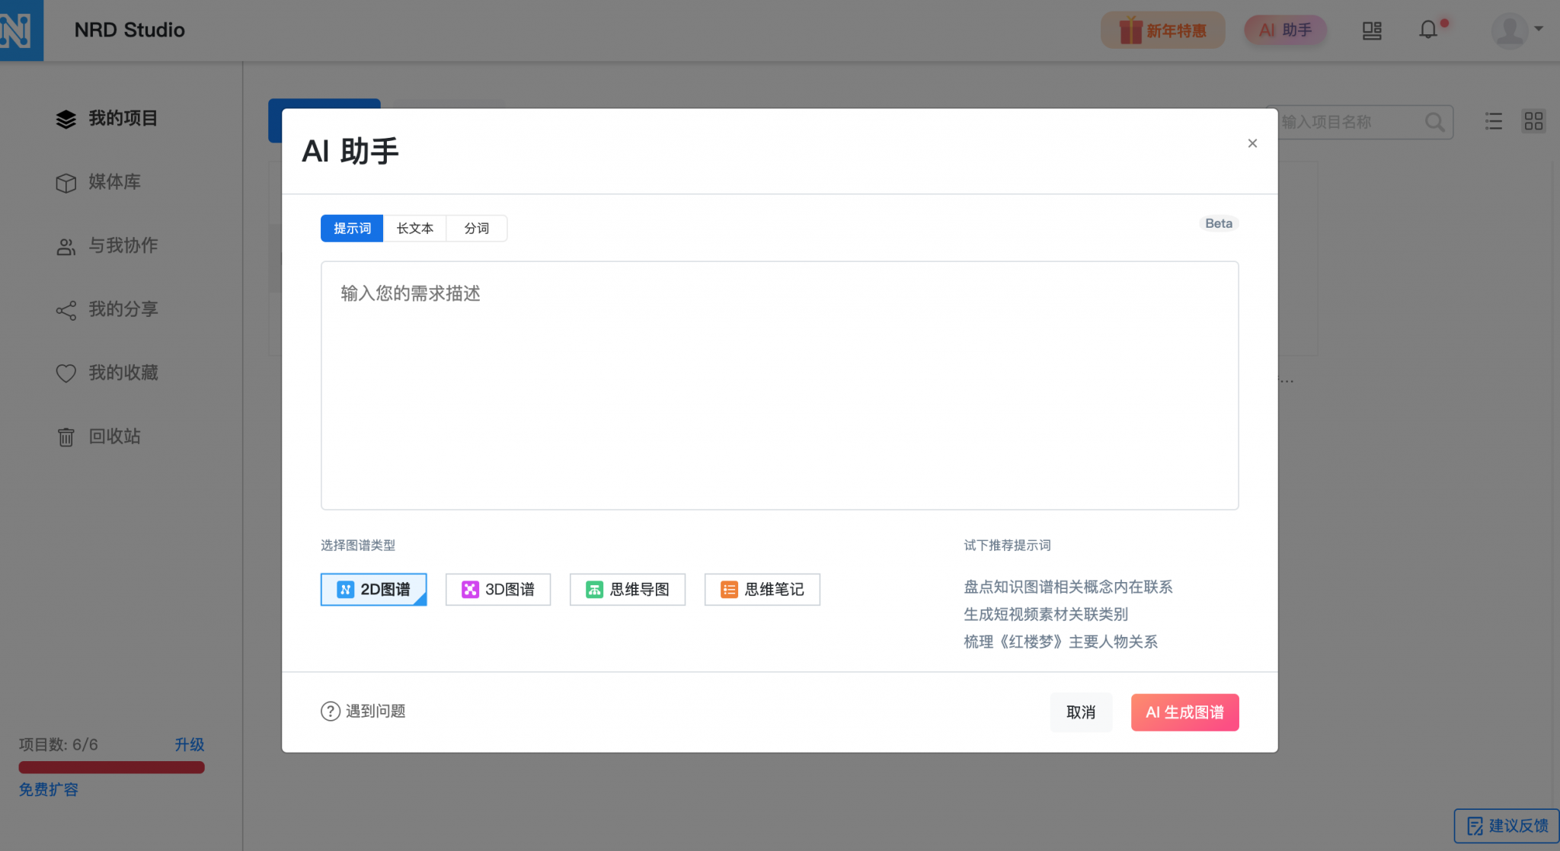This screenshot has height=851, width=1560.
Task: Open the apps grid menu in top bar
Action: (x=1372, y=30)
